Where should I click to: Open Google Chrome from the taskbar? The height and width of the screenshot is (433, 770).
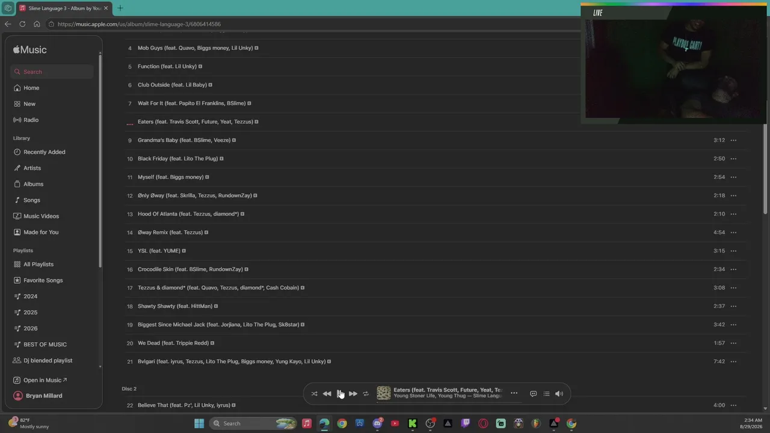click(x=342, y=423)
